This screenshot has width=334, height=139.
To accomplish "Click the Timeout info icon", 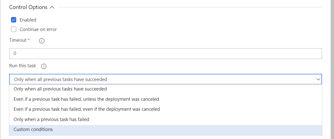I will click(42, 41).
